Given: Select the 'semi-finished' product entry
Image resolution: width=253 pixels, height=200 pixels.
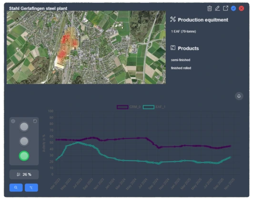Looking at the screenshot, I should [181, 60].
